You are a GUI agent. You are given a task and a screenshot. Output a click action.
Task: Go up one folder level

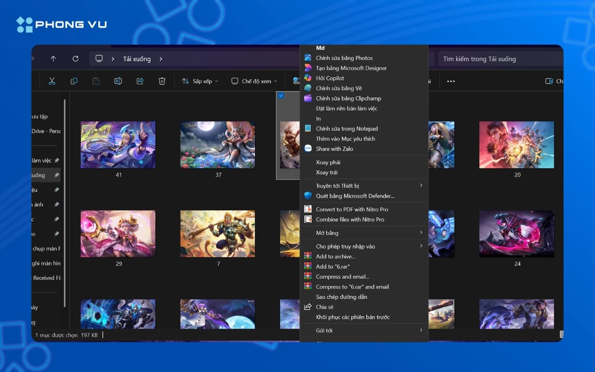53,59
